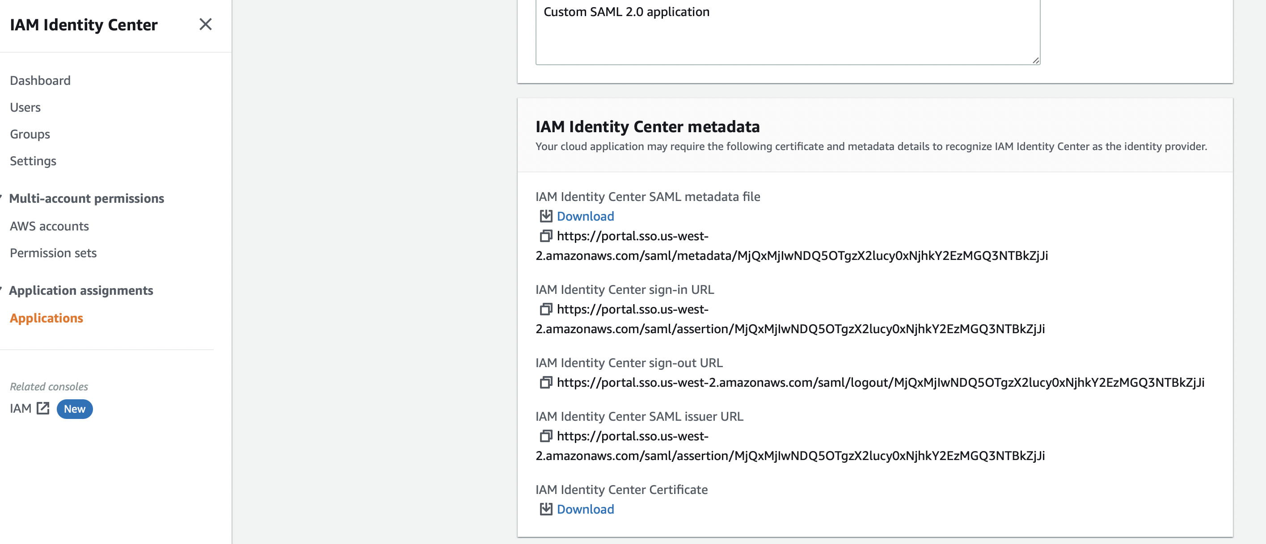Click the download icon for the Certificate
This screenshot has width=1266, height=544.
[x=545, y=509]
